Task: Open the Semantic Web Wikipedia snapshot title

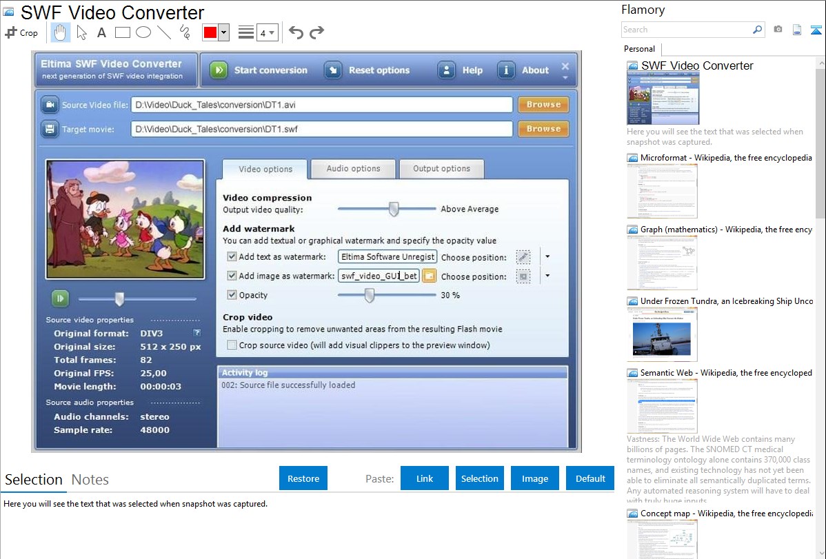Action: (726, 372)
